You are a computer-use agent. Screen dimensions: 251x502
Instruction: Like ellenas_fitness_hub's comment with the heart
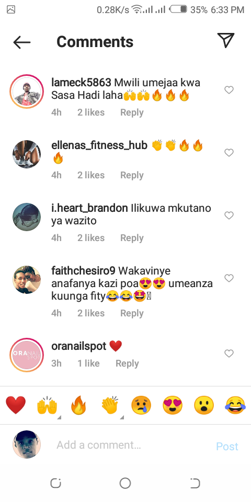click(x=229, y=153)
